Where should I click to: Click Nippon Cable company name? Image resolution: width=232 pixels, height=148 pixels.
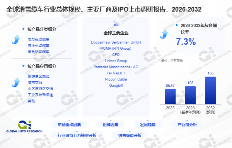pyautogui.click(x=116, y=79)
